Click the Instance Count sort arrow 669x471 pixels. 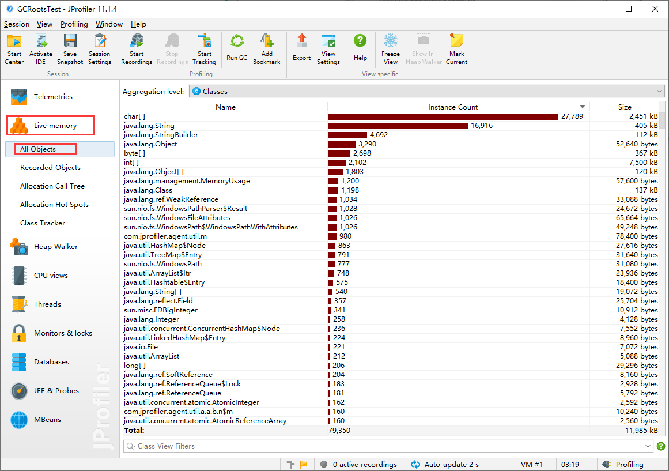tap(583, 107)
